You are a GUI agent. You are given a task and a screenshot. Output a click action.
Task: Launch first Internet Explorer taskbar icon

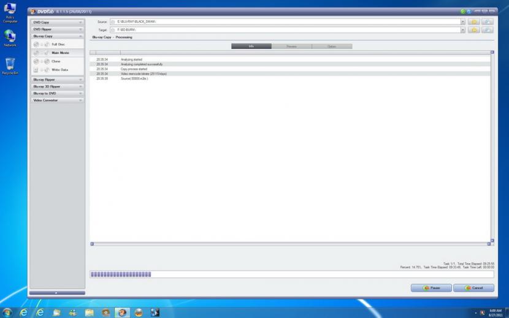pyautogui.click(x=24, y=313)
